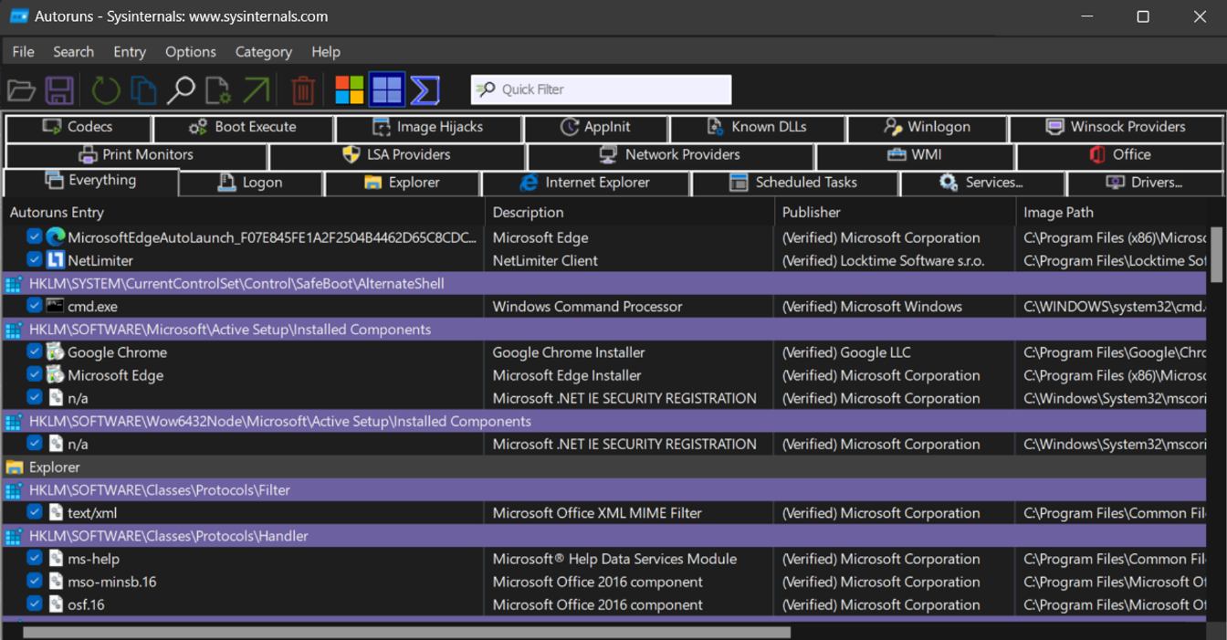This screenshot has height=640, width=1227.
Task: Click the NetLimiter entry icon
Action: click(x=56, y=259)
